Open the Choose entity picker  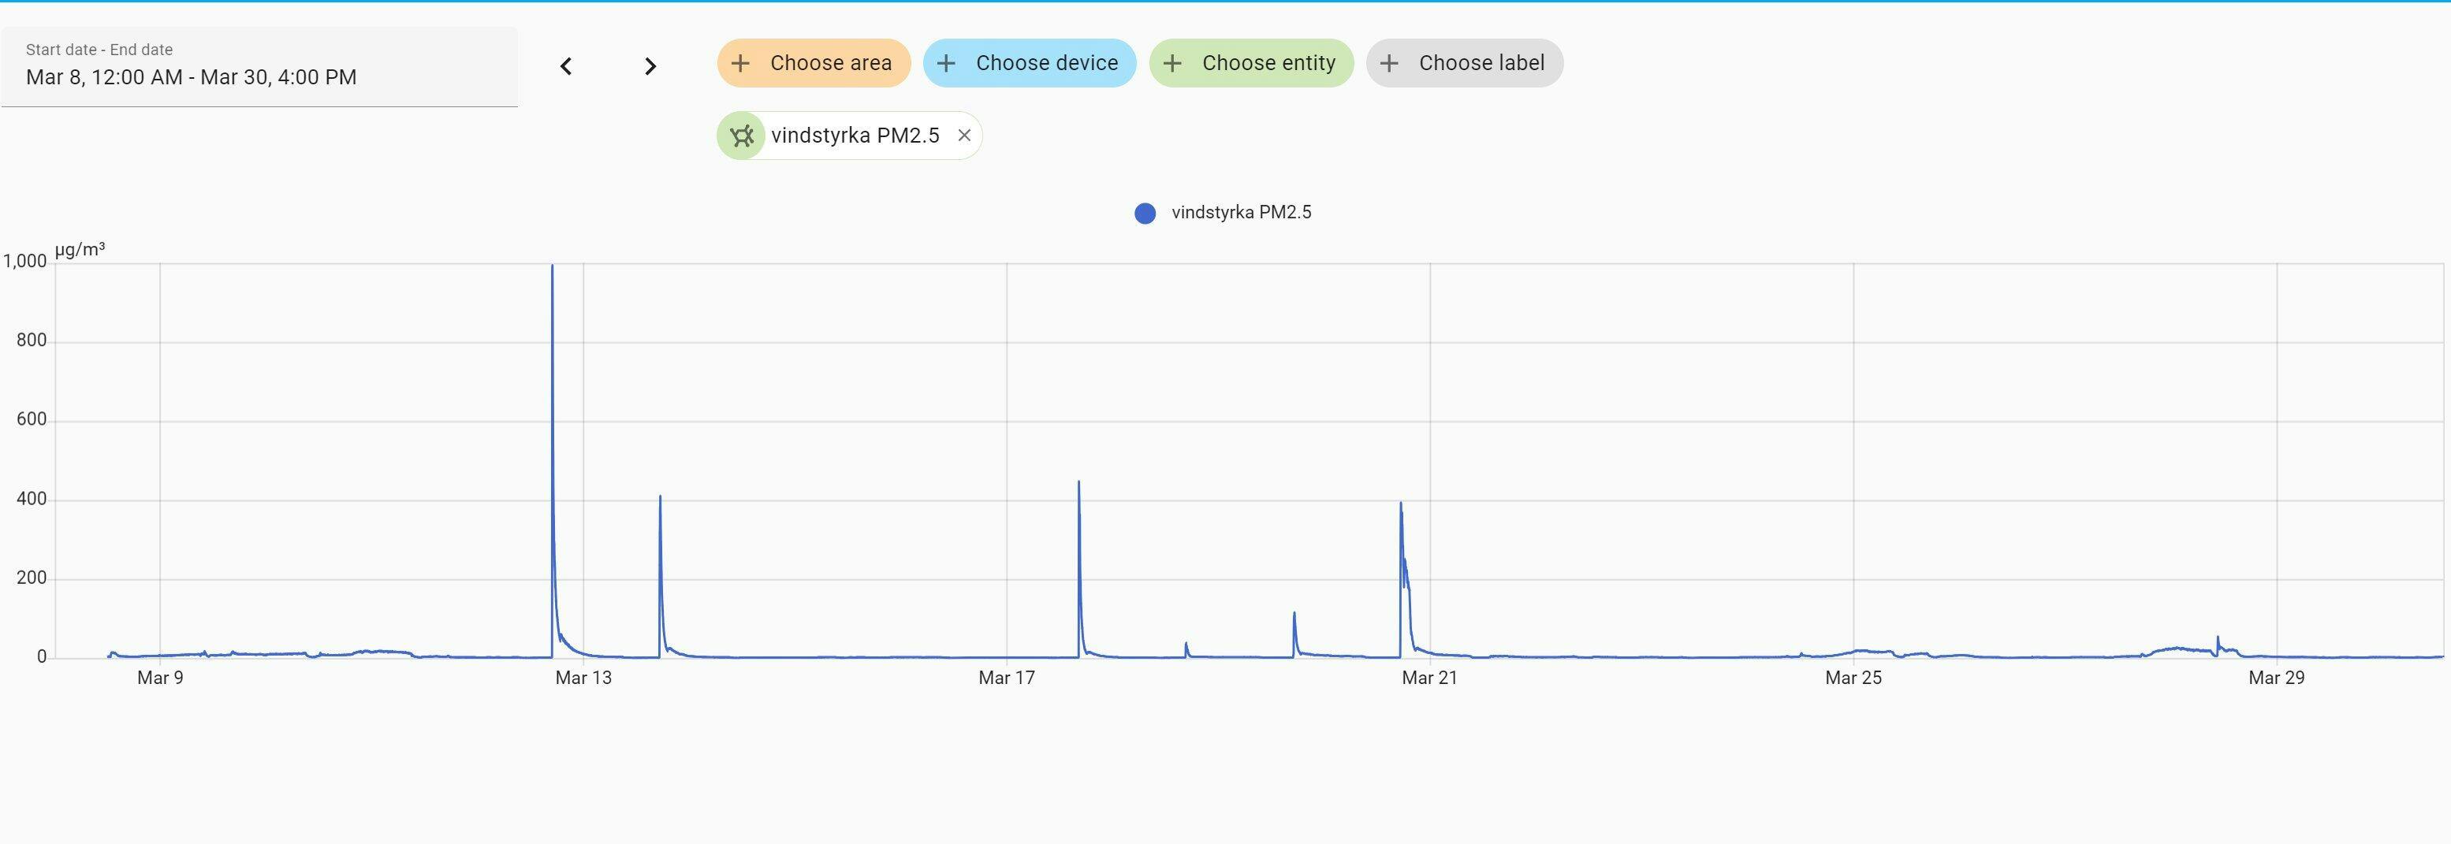[1250, 63]
